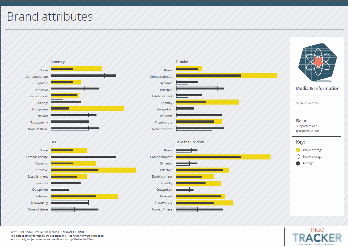Image resolution: width=348 pixels, height=247 pixels.
Task: Click the Effective label in DEC chart
Action: point(42,170)
